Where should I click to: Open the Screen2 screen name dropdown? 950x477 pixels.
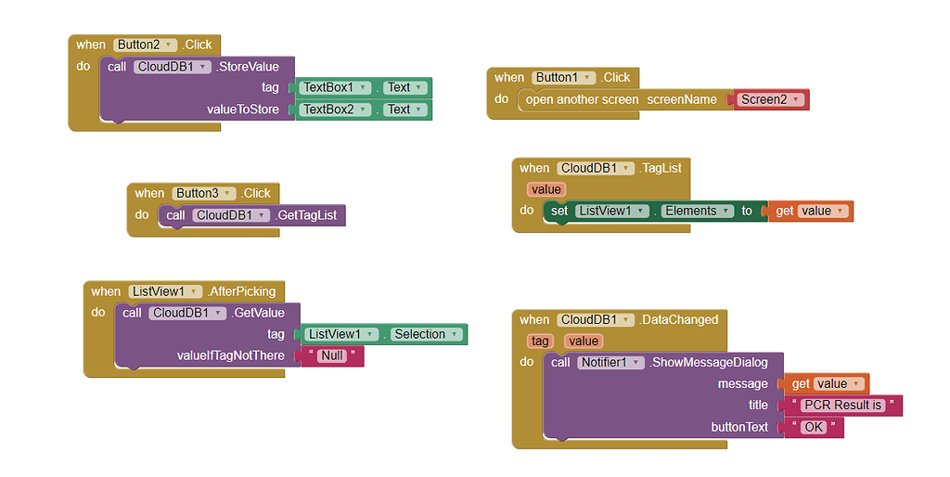(x=795, y=99)
